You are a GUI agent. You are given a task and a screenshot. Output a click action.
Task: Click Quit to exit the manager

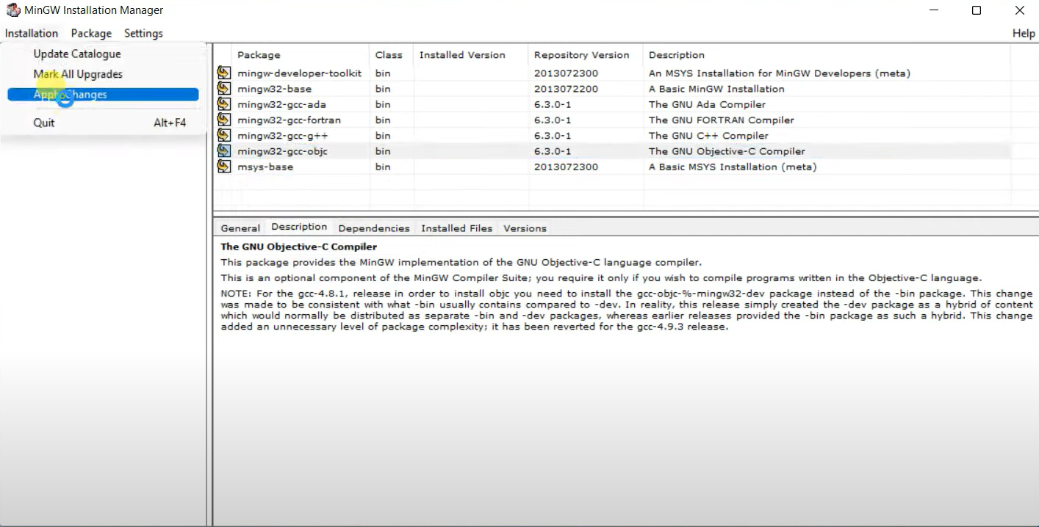point(43,123)
